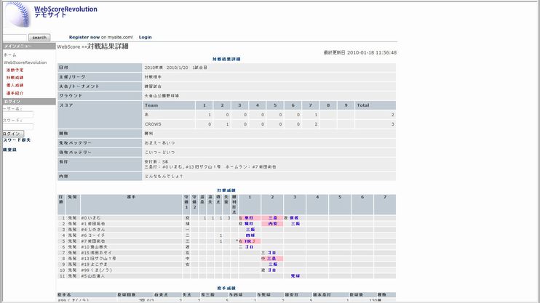This screenshot has height=303, width=540.
Task: Click the WebScore breadcrumb link
Action: click(68, 47)
